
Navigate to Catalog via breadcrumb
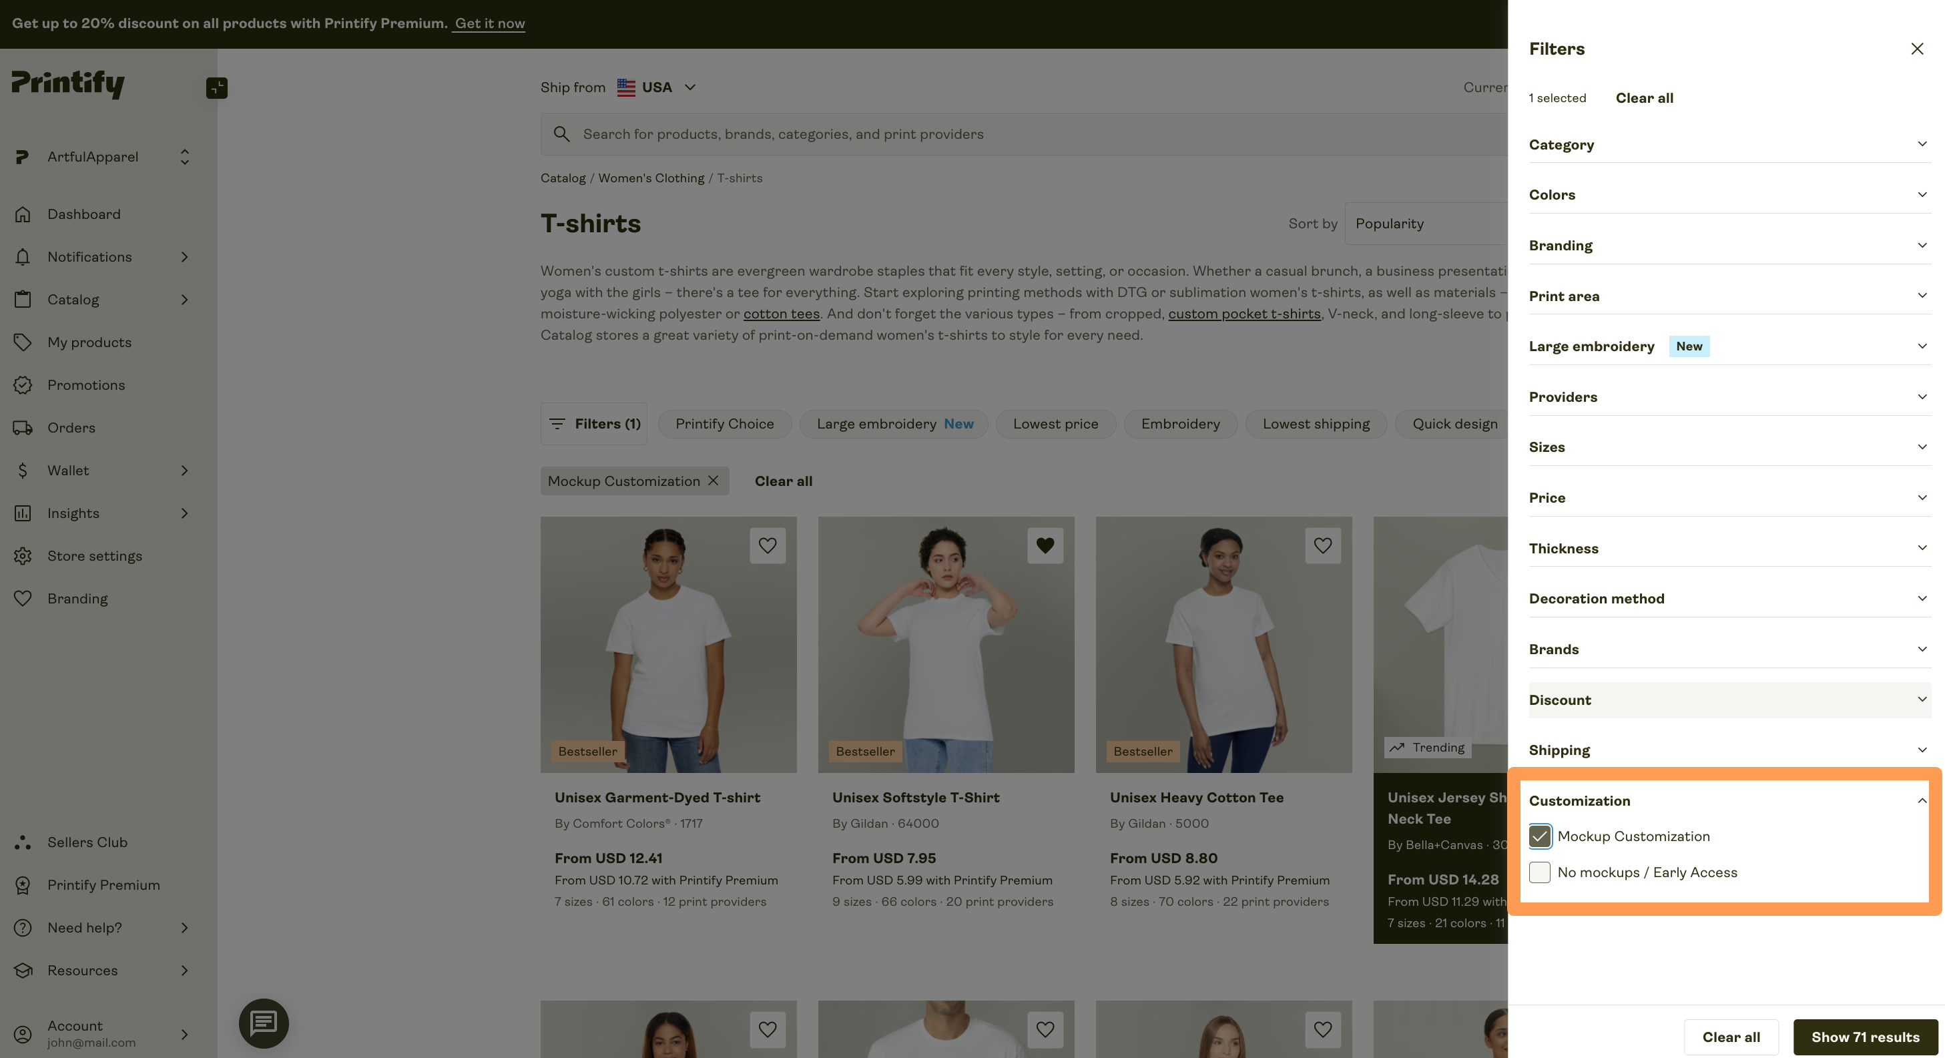[x=563, y=178]
